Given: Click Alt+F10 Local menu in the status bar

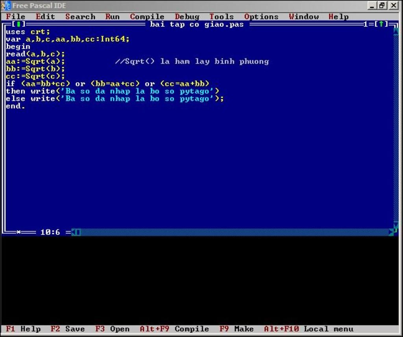Looking at the screenshot, I should coord(309,329).
